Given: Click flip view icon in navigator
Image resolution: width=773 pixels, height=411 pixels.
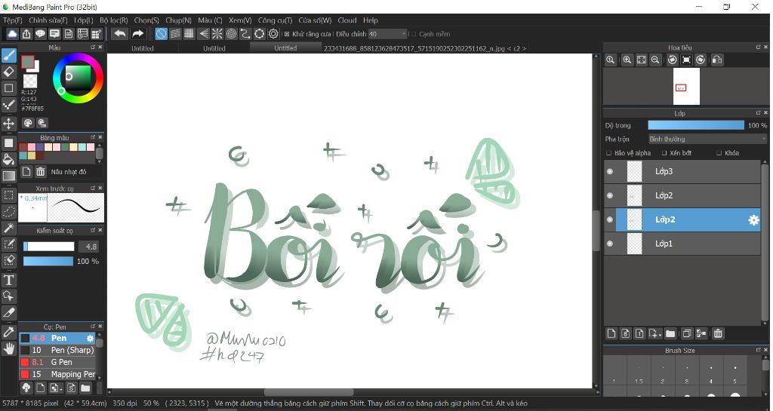Looking at the screenshot, I should 717,60.
